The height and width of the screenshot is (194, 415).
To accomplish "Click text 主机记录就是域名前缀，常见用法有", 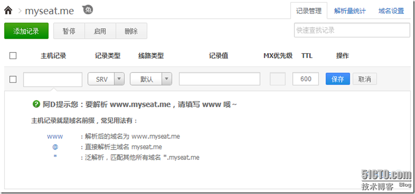I will 84,121.
